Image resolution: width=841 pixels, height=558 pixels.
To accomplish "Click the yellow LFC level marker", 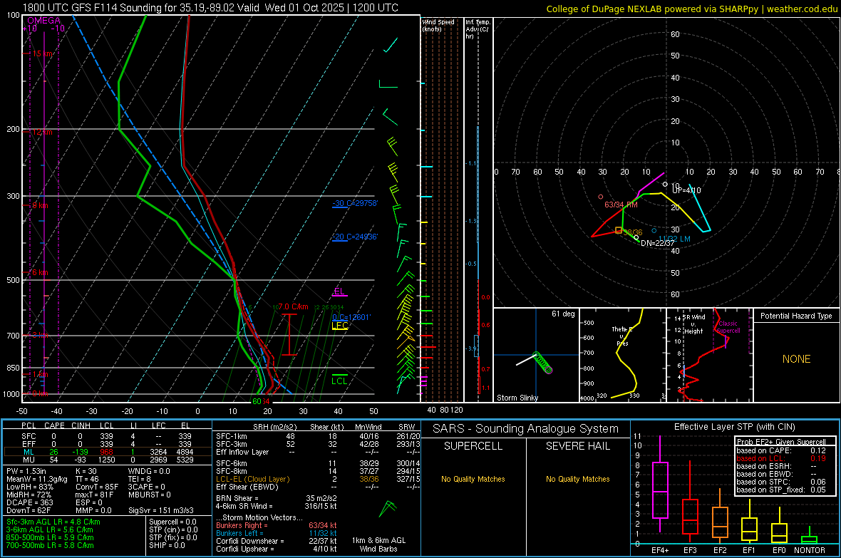I will tap(339, 326).
